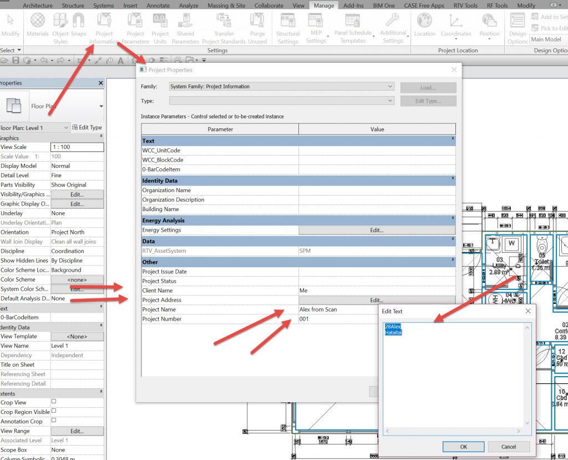This screenshot has height=460, width=568.
Task: Open the Main Model design options dropdown
Action: [548, 39]
